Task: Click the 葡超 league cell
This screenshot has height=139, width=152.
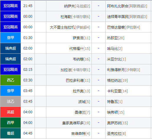Action: pos(11,133)
